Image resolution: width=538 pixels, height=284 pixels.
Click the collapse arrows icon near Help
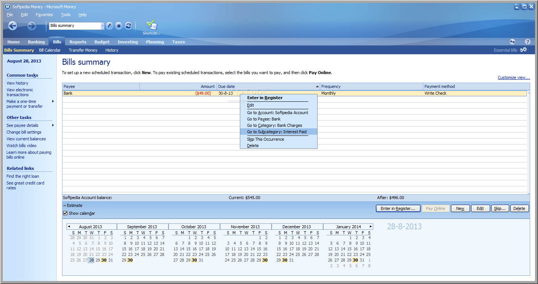(x=512, y=42)
